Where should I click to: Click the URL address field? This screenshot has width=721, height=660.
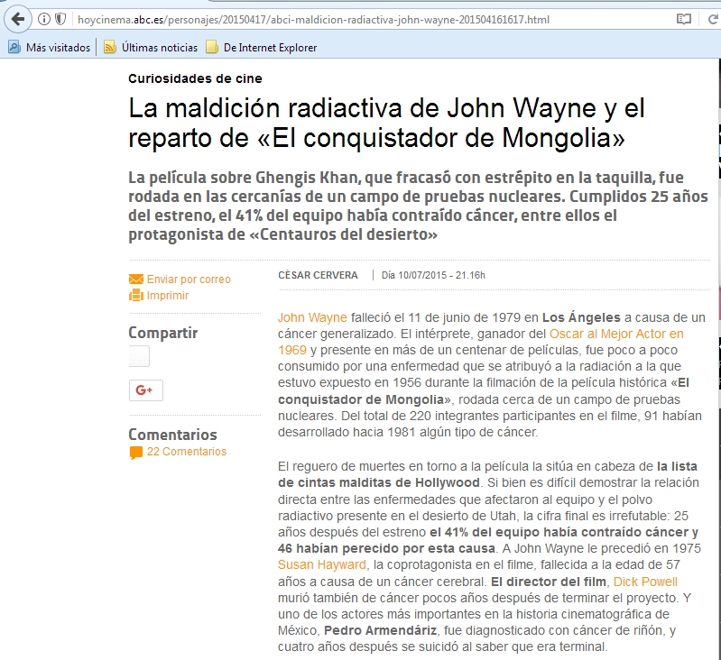pos(361,19)
